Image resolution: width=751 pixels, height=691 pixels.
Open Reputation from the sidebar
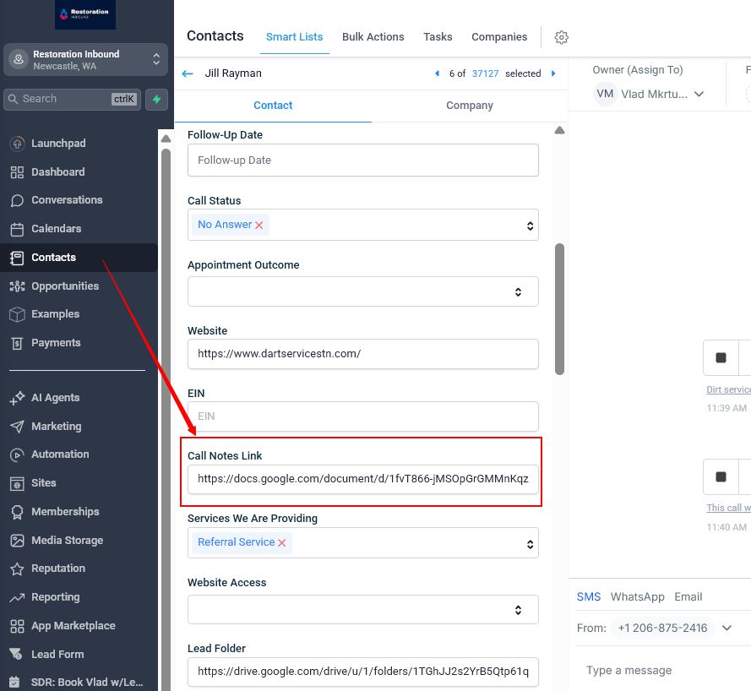(57, 569)
